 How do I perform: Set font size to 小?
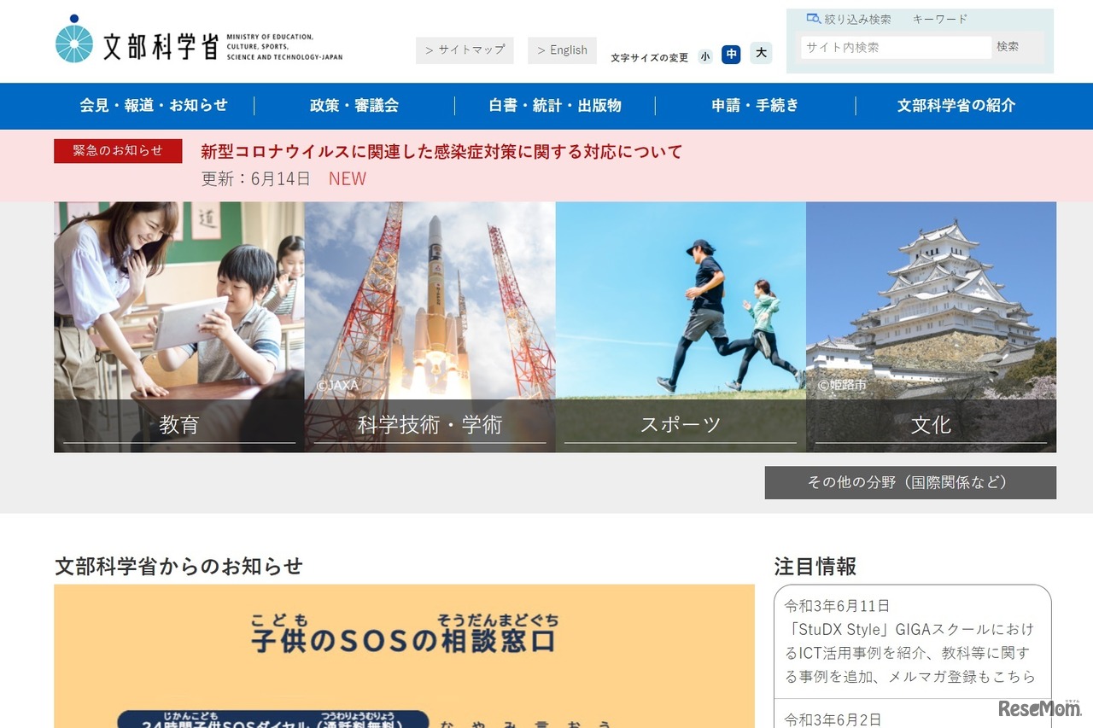(705, 54)
